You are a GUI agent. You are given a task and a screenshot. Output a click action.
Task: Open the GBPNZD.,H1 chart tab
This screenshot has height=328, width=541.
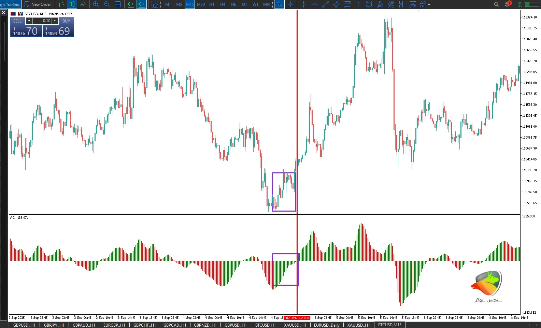[205, 325]
